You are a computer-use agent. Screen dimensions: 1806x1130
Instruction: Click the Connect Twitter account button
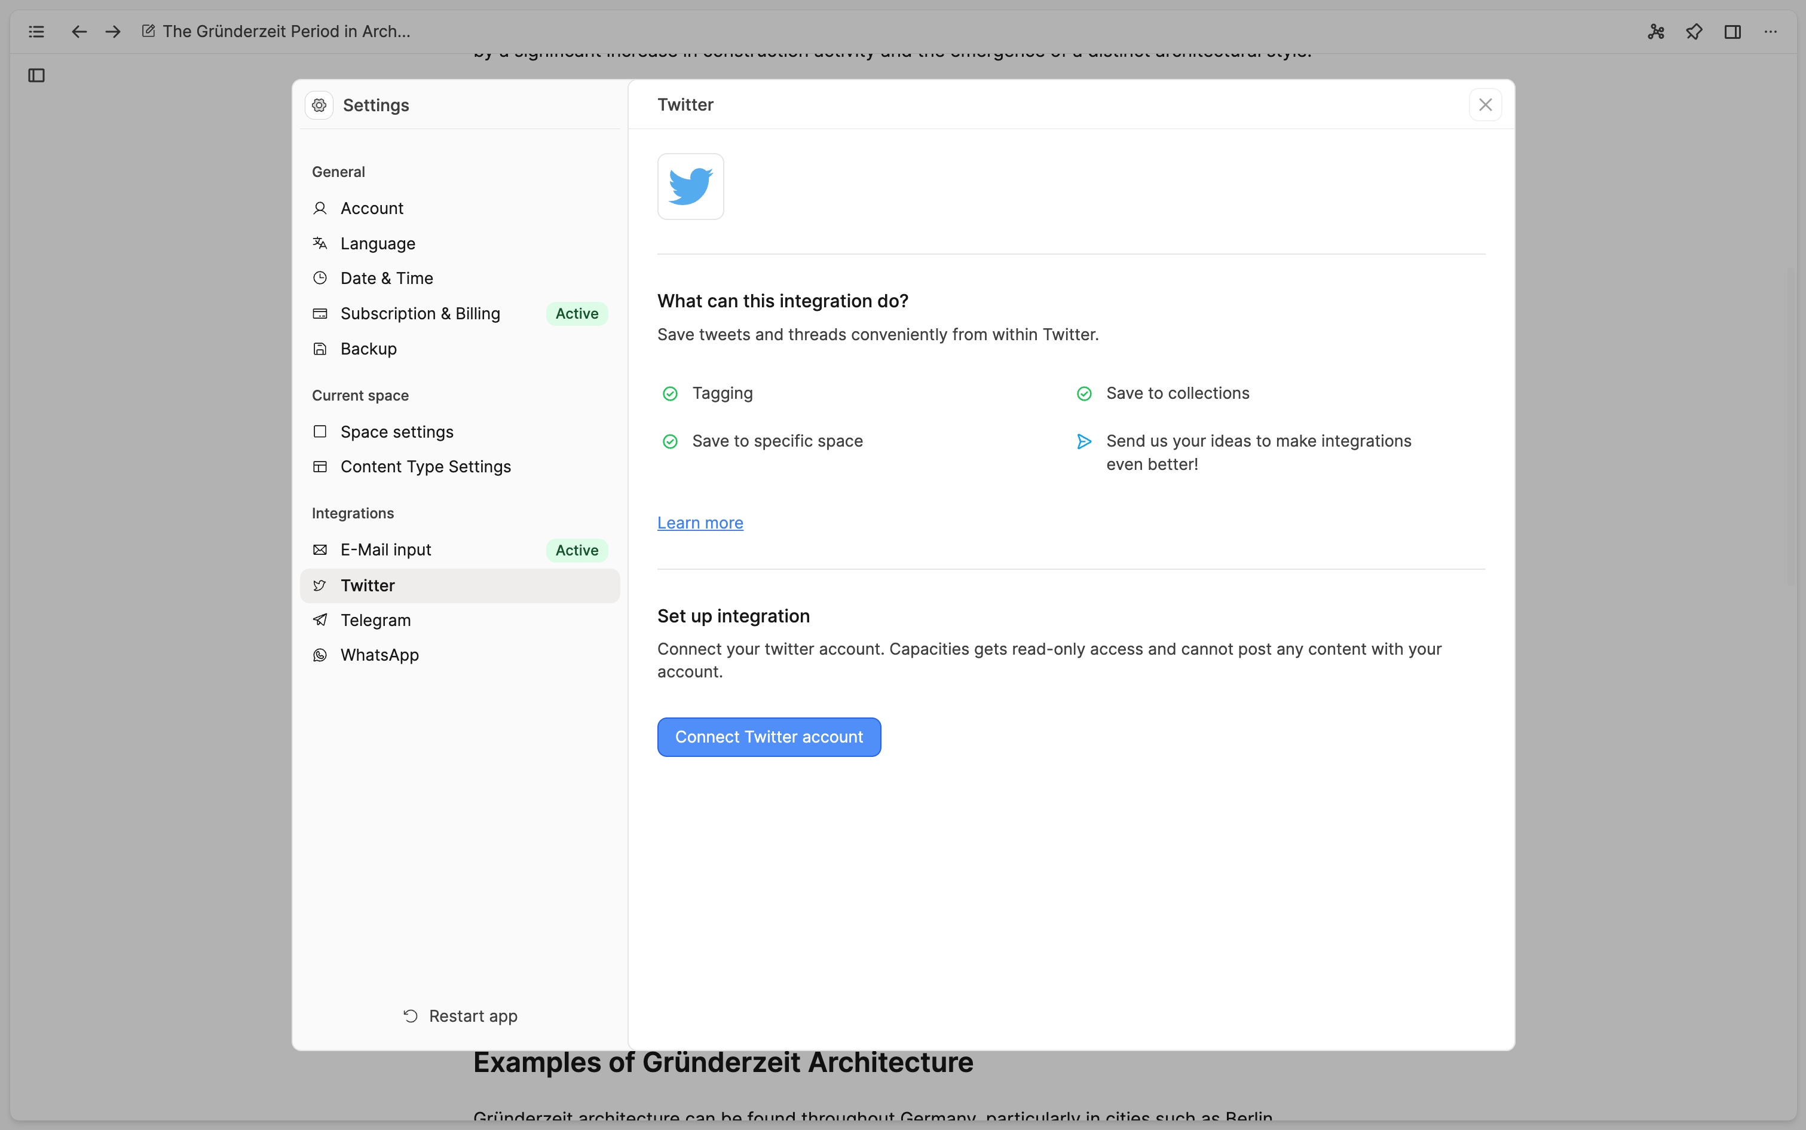[769, 737]
